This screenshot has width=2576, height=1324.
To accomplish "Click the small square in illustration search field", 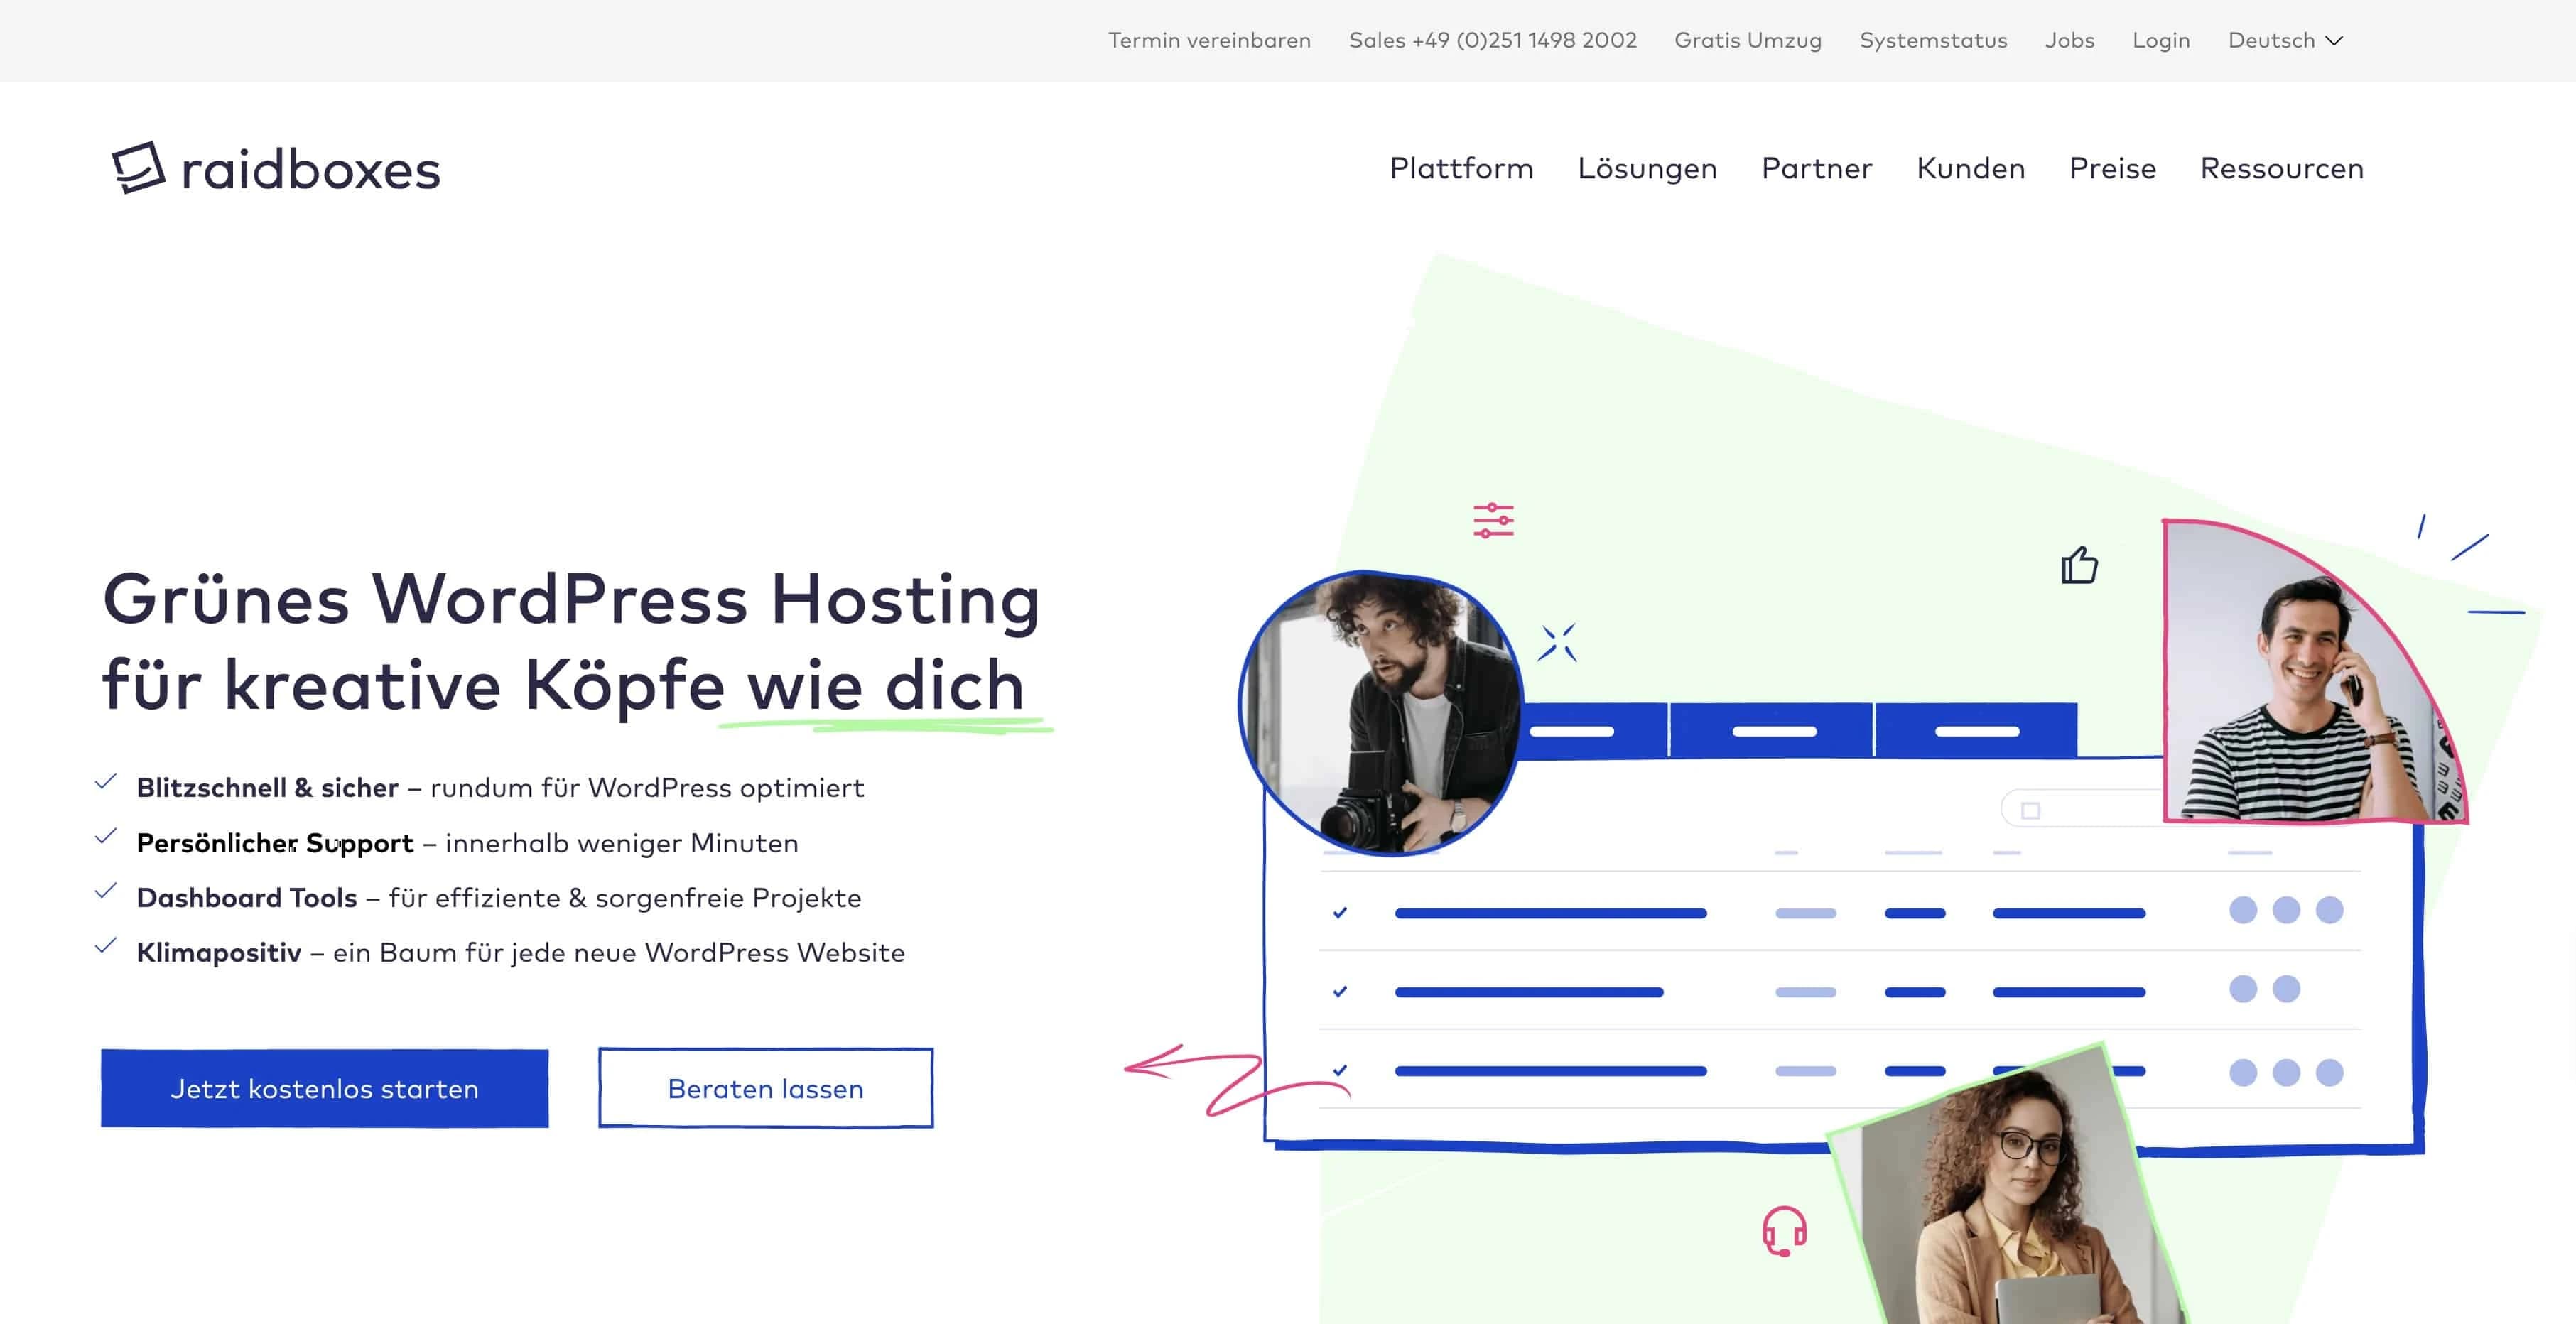I will (x=2030, y=810).
